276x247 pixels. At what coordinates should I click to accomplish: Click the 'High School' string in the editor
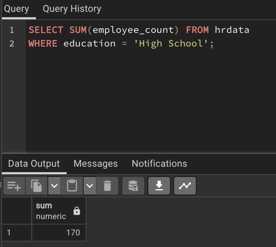click(174, 44)
